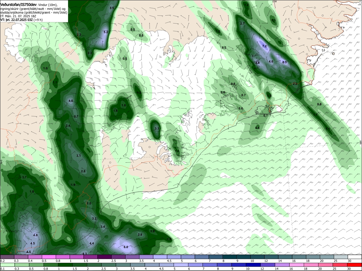Click the 2.4 precipitation value on the map

click(x=68, y=126)
